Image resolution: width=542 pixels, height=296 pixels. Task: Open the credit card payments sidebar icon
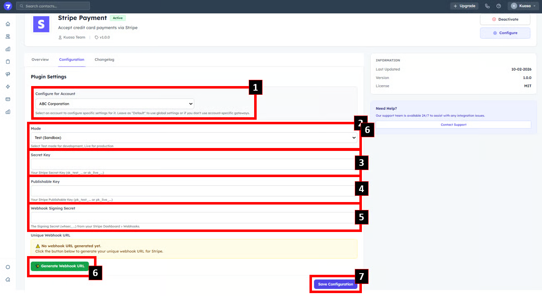point(8,99)
